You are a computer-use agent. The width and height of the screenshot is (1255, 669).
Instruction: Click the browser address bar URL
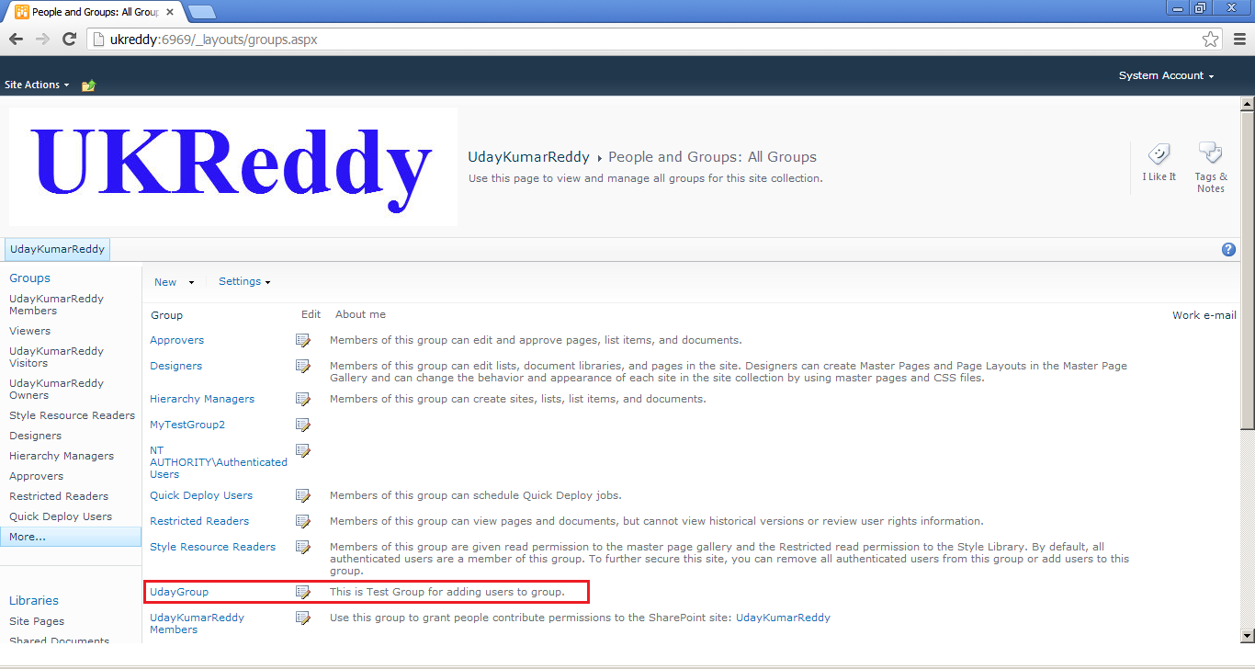pyautogui.click(x=213, y=40)
